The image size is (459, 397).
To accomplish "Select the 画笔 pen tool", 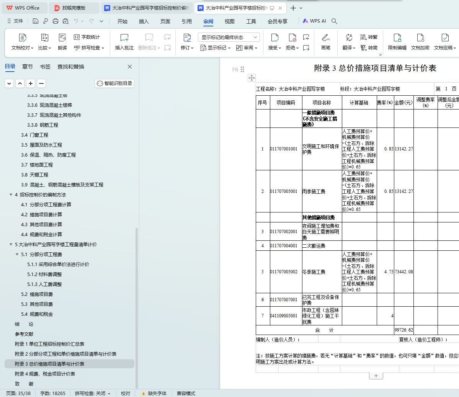I will 325,42.
